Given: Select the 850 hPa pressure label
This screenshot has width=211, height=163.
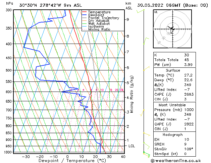Looking at the screenshot, I should point(9,133).
